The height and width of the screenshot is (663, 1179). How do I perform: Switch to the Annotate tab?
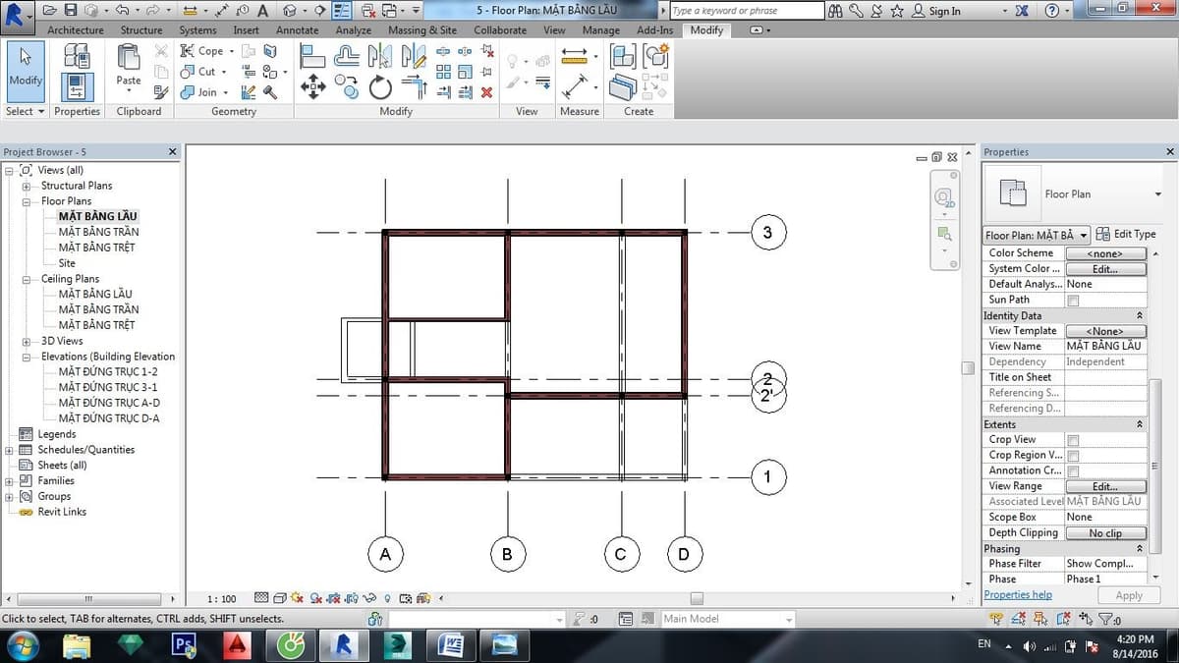297,30
